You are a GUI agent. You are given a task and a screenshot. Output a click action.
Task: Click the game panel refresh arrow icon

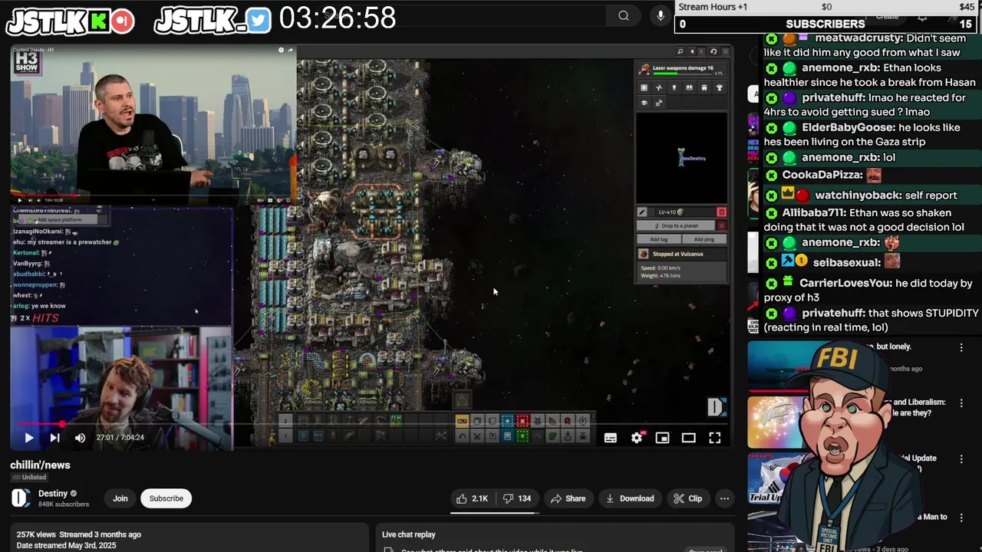pyautogui.click(x=713, y=51)
